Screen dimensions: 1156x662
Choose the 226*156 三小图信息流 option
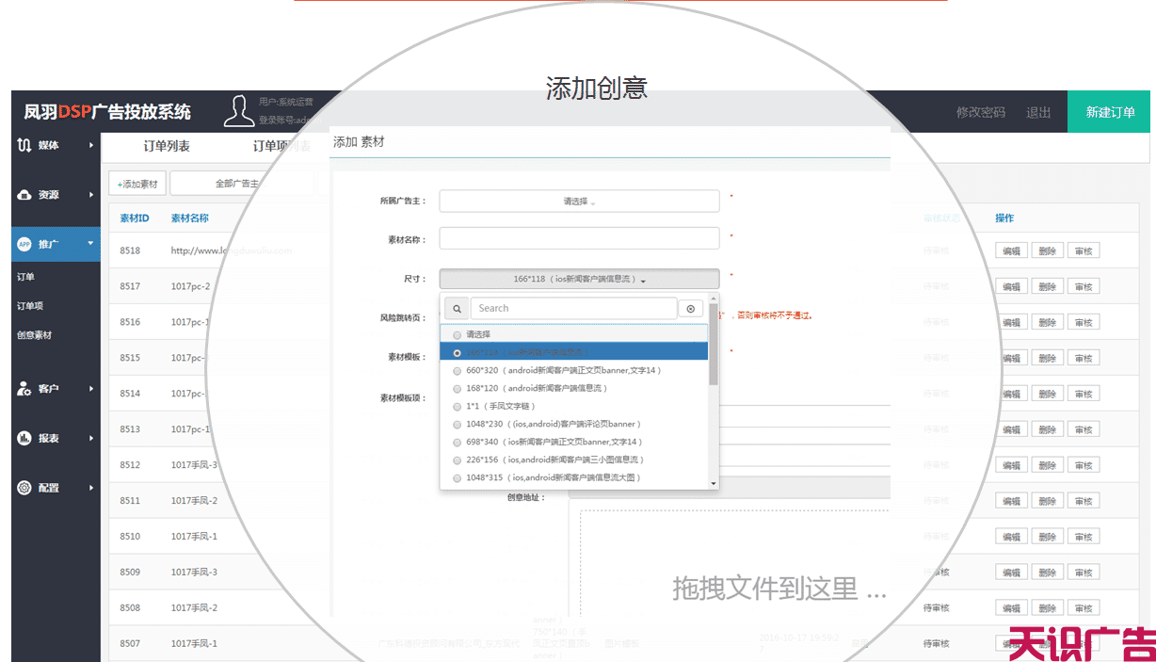point(574,460)
